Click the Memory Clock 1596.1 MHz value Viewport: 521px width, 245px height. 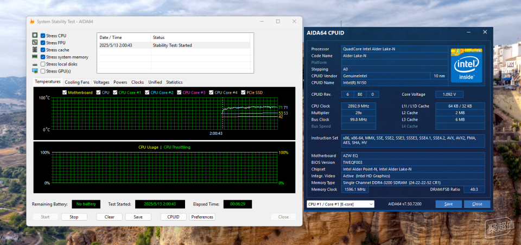[x=355, y=189]
